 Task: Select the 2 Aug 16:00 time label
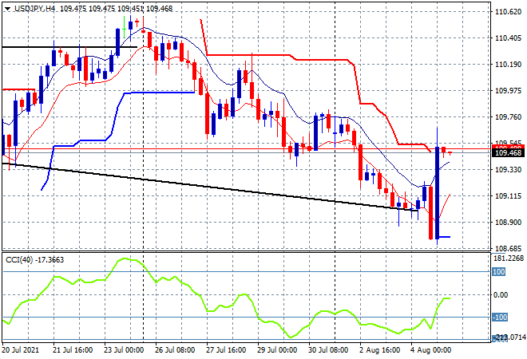(380, 350)
